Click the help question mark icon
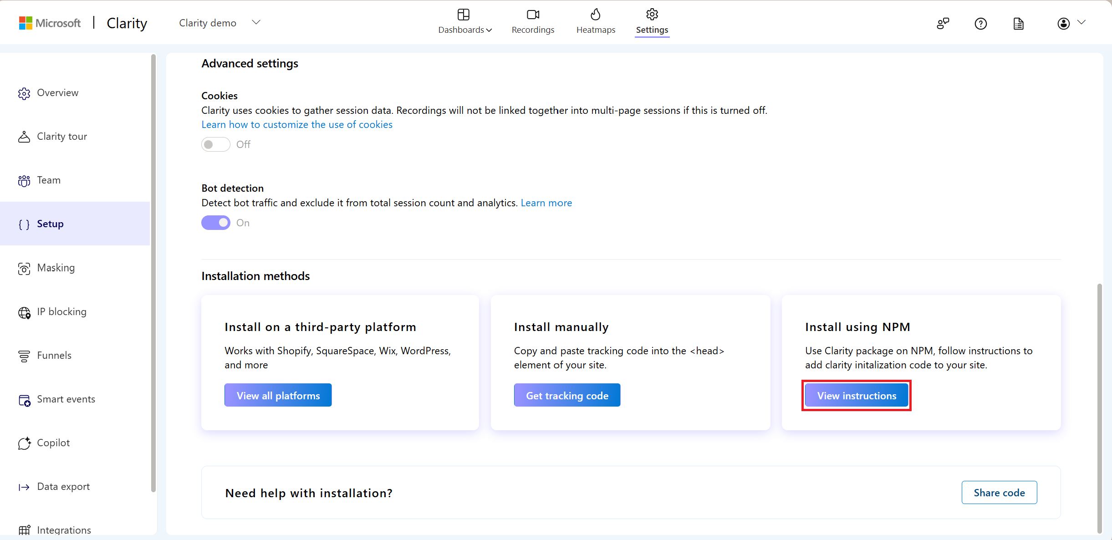The width and height of the screenshot is (1112, 540). pos(979,25)
